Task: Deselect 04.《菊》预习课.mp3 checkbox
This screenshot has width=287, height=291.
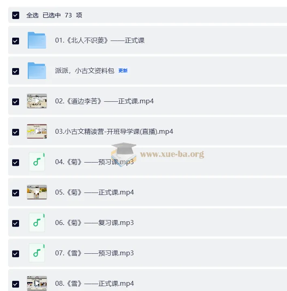Action: click(15, 163)
